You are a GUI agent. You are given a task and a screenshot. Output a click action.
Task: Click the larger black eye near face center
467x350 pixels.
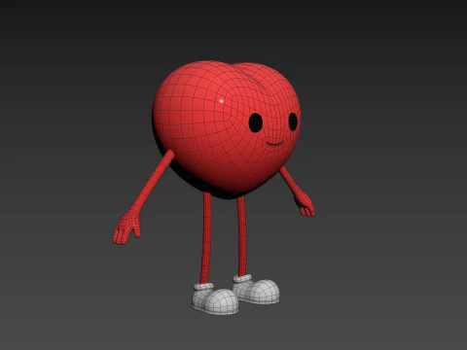coord(256,122)
